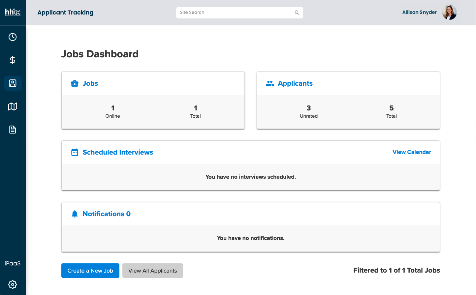The width and height of the screenshot is (476, 295).
Task: Click the hh2 logo in top-left corner
Action: click(x=13, y=13)
